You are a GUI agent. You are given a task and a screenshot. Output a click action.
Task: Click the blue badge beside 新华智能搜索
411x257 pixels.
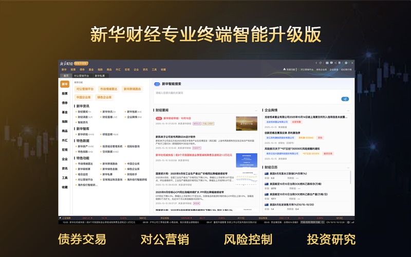click(x=157, y=84)
